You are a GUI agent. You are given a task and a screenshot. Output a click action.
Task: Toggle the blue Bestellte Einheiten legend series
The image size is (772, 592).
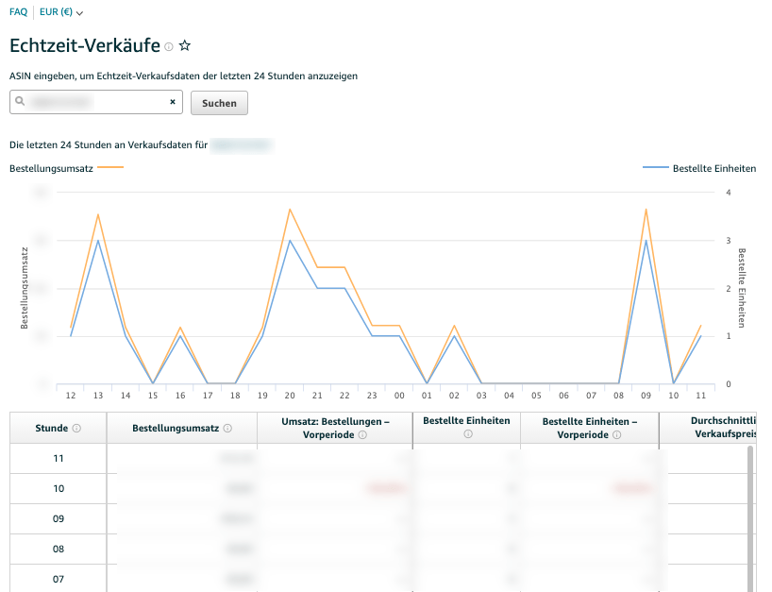click(699, 168)
